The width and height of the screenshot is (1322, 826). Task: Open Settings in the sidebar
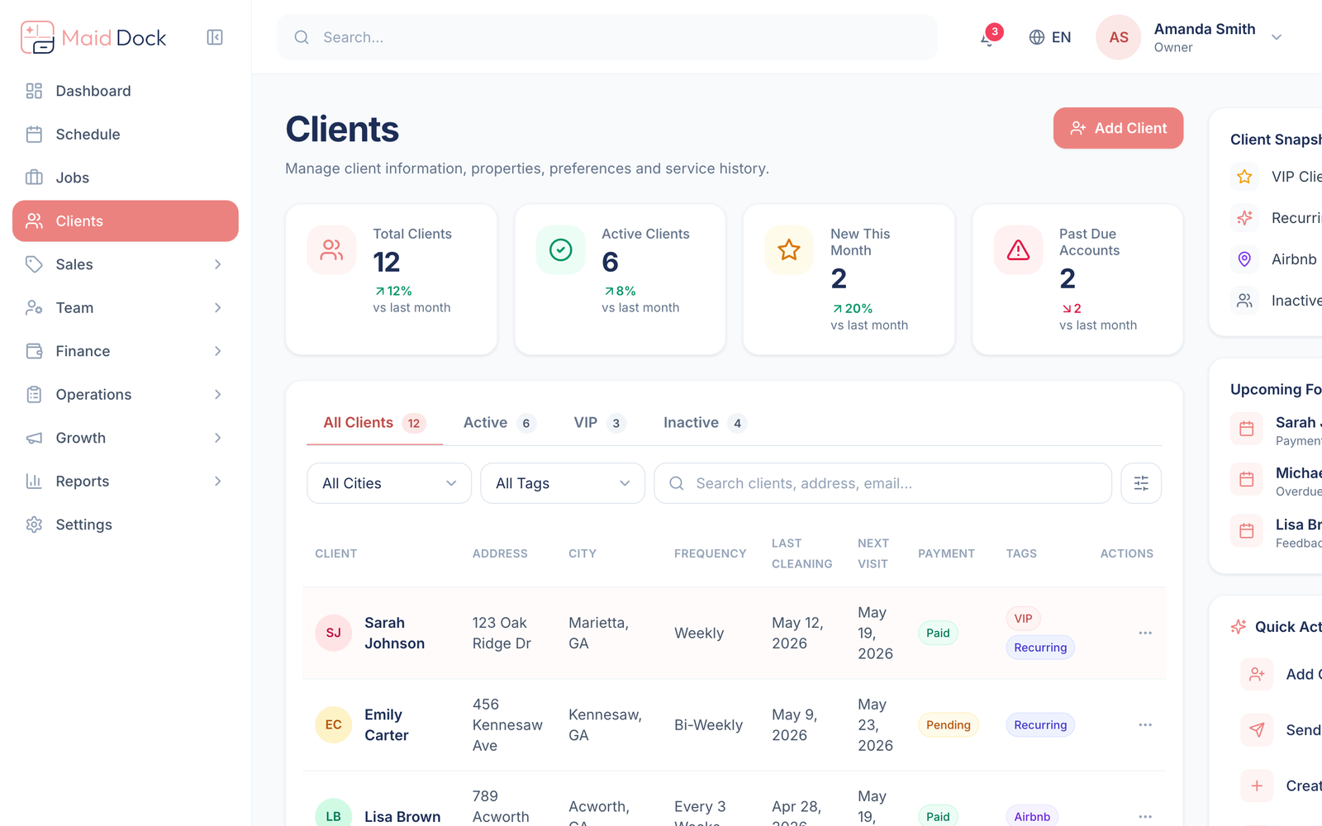pyautogui.click(x=126, y=525)
